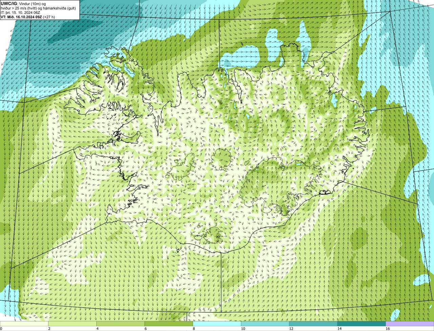Click the title line "UWC/IG: Vindur (10m) og"

click(23, 3)
